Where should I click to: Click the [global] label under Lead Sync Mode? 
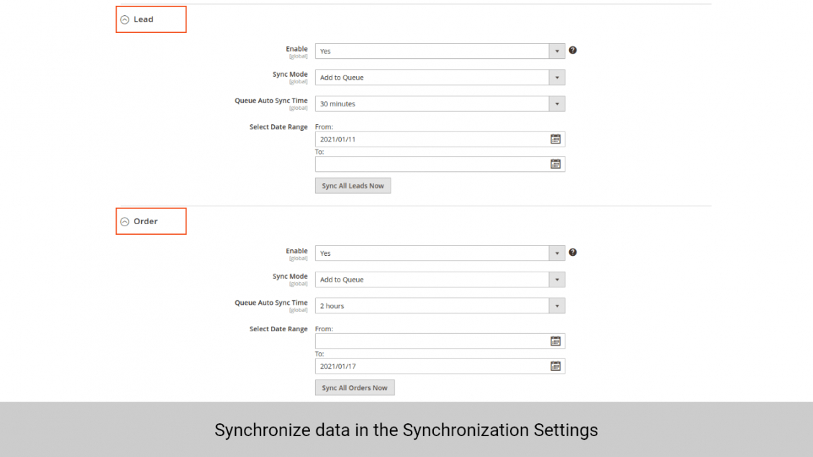coord(299,81)
